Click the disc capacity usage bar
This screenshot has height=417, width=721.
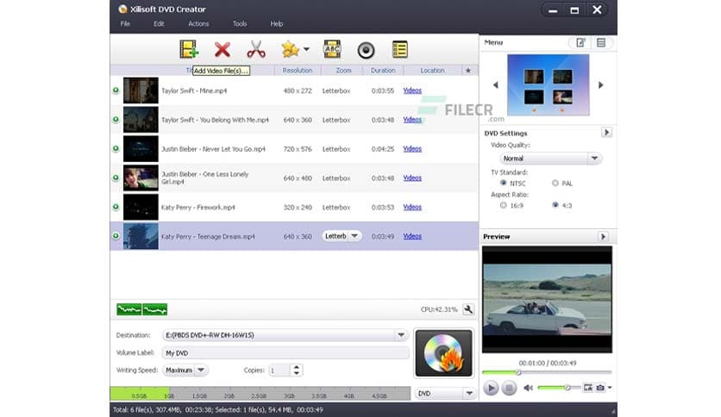[x=260, y=394]
